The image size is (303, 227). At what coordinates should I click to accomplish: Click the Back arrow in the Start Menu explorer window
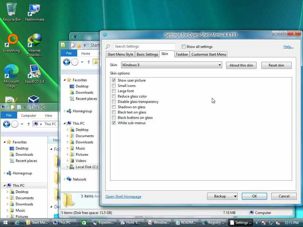pyautogui.click(x=67, y=62)
